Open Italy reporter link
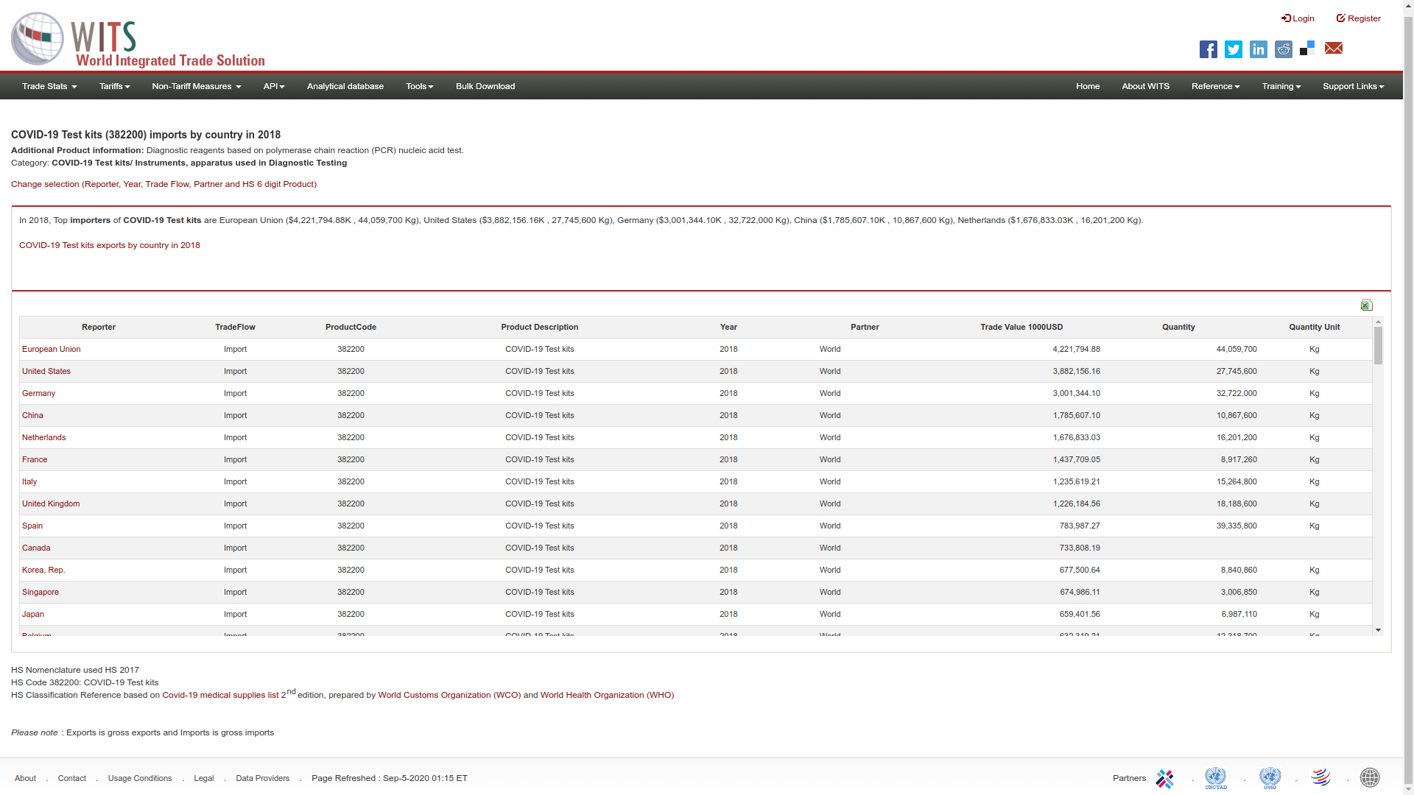This screenshot has width=1414, height=795. pyautogui.click(x=29, y=481)
